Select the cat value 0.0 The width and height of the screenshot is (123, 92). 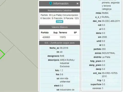[x=103, y=25]
